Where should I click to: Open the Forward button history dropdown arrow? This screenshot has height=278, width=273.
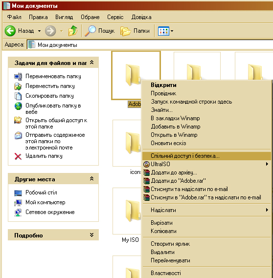coord(62,31)
